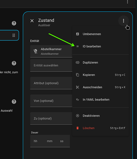Click the Zu (optional) field

tap(51, 119)
